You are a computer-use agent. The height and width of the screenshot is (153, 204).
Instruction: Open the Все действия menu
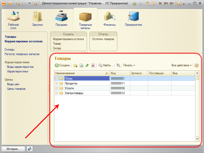(x=182, y=65)
